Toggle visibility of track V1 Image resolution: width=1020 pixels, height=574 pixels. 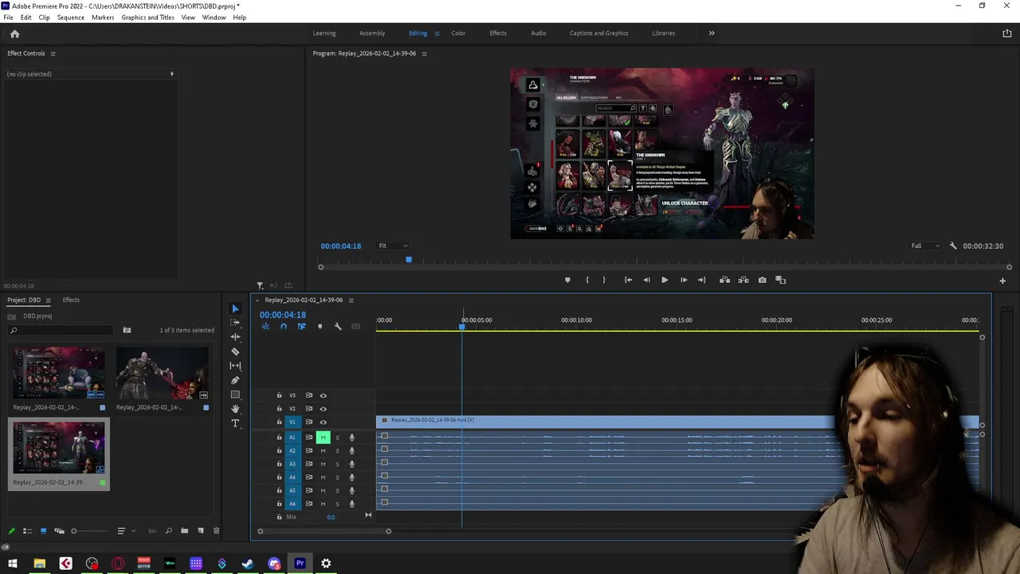[323, 422]
